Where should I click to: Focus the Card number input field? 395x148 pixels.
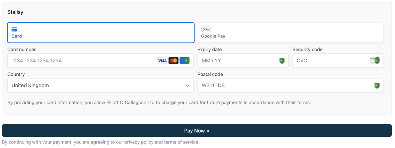[82, 60]
